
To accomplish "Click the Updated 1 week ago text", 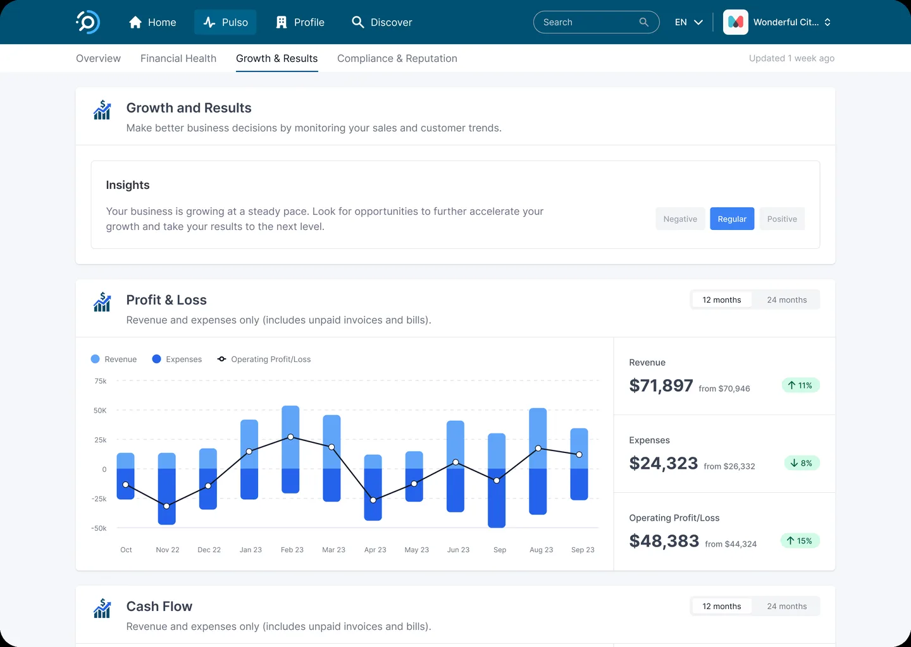I will pyautogui.click(x=791, y=58).
